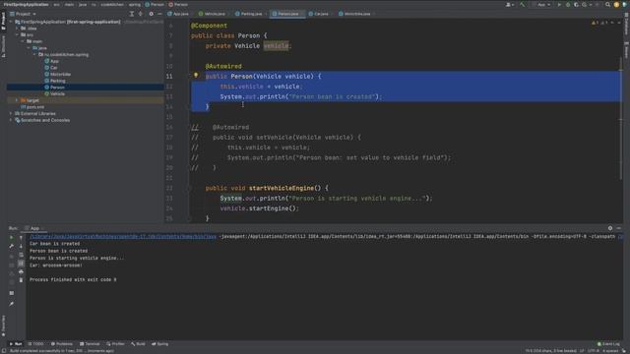Expand Scratches and Consoles node
Viewport: 630px width, 354px height.
pos(11,120)
